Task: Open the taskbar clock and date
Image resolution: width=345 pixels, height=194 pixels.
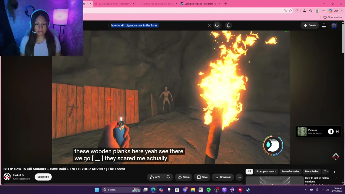Action: click(x=337, y=190)
